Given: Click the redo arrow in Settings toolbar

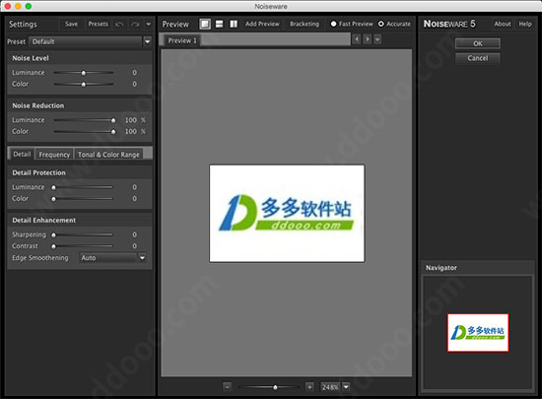Looking at the screenshot, I should click(x=135, y=25).
